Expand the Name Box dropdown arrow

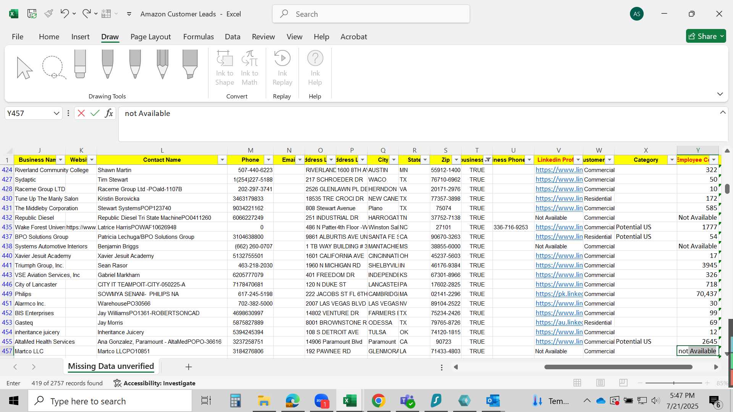click(57, 113)
